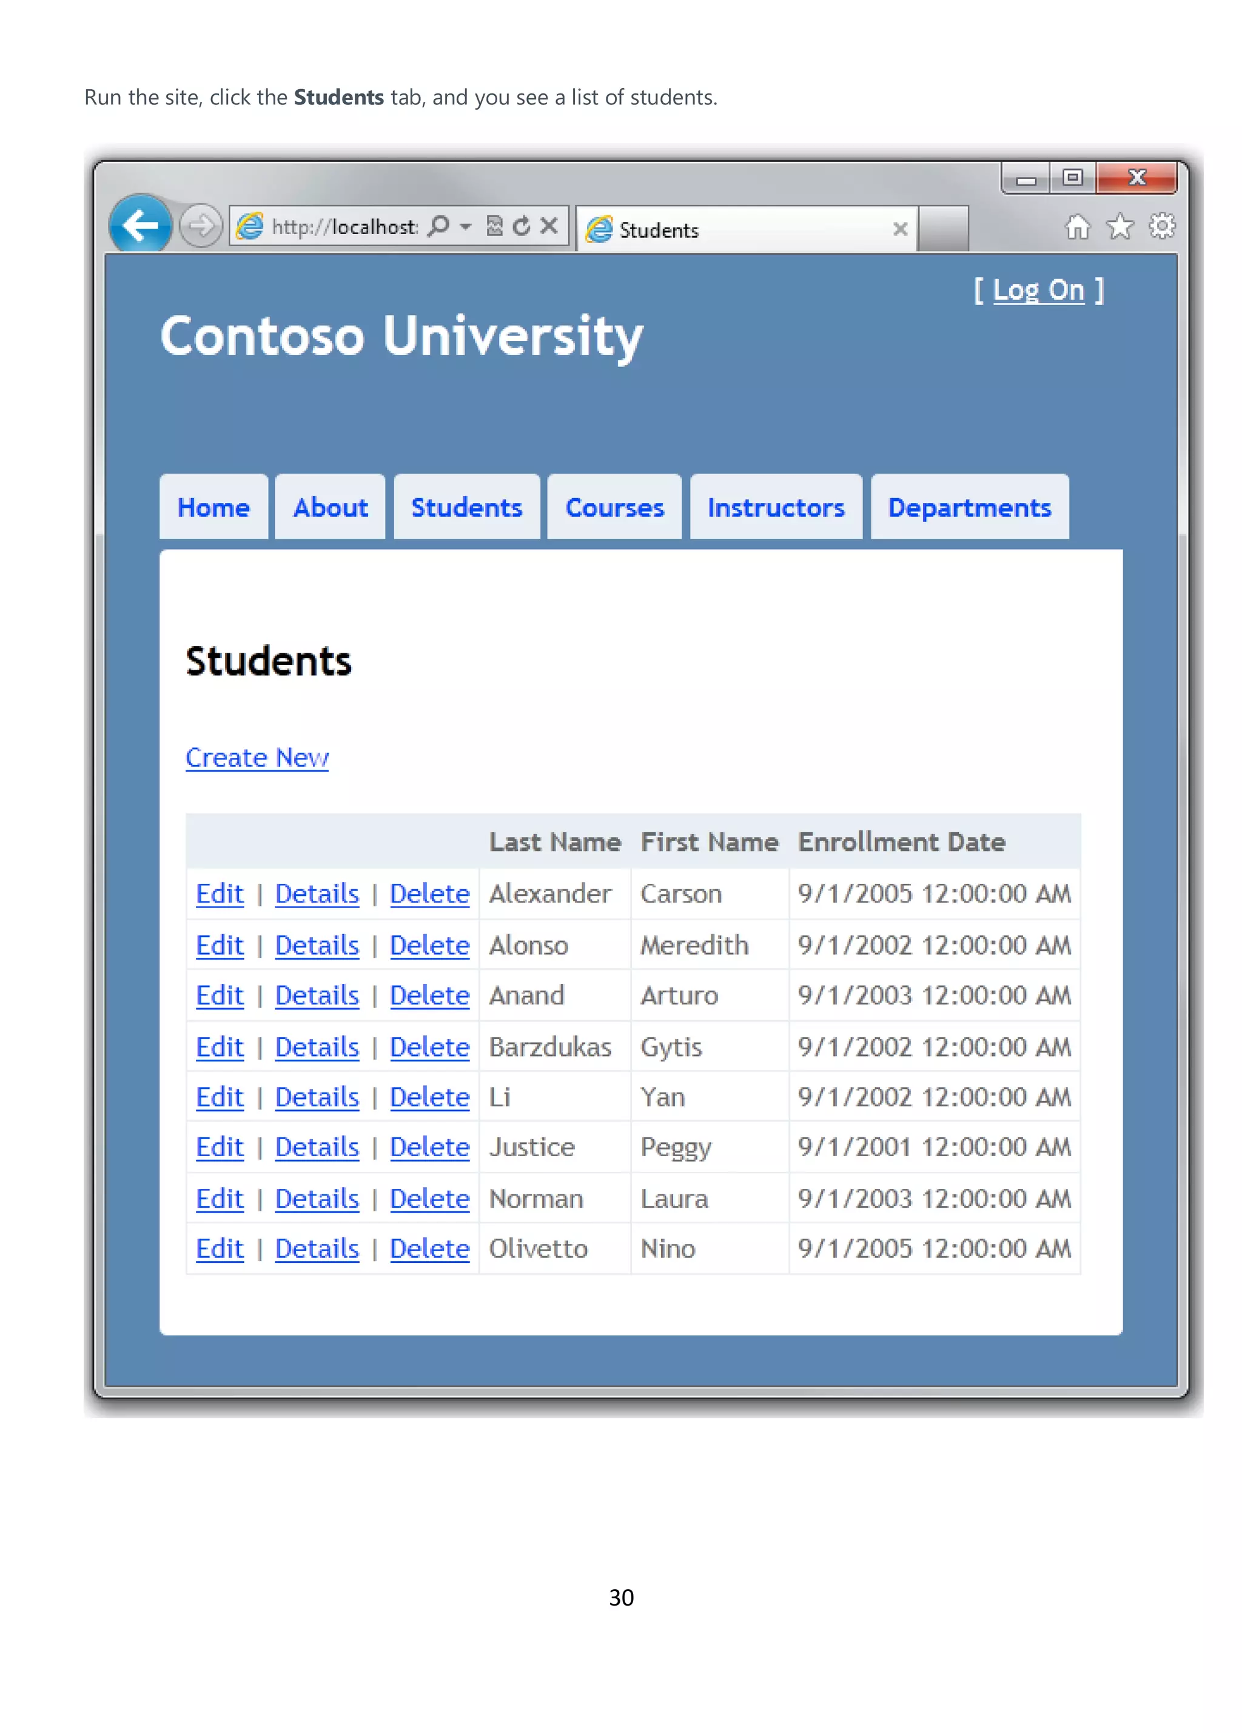
Task: Click the Enrollment Date column header
Action: [902, 842]
